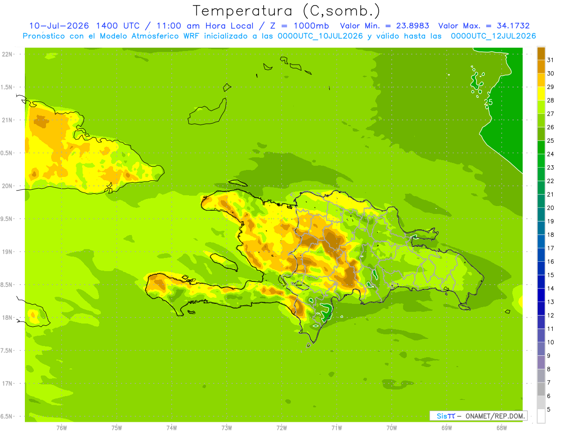Click the "1.5N" latitude axis label
This screenshot has height=434, width=563.
tap(7, 87)
